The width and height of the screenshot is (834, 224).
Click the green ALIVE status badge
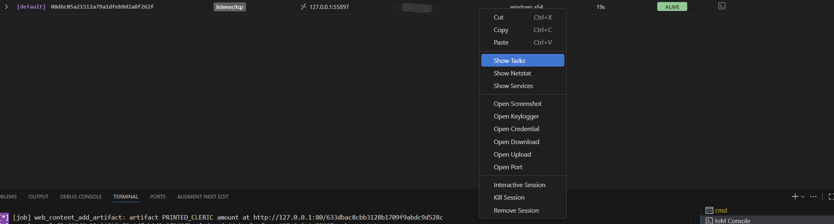pos(672,6)
